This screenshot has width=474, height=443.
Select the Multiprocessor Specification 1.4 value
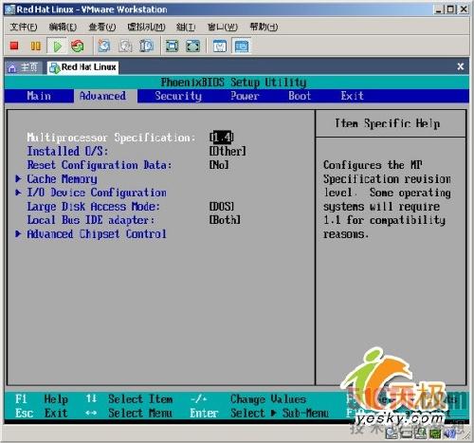click(221, 138)
